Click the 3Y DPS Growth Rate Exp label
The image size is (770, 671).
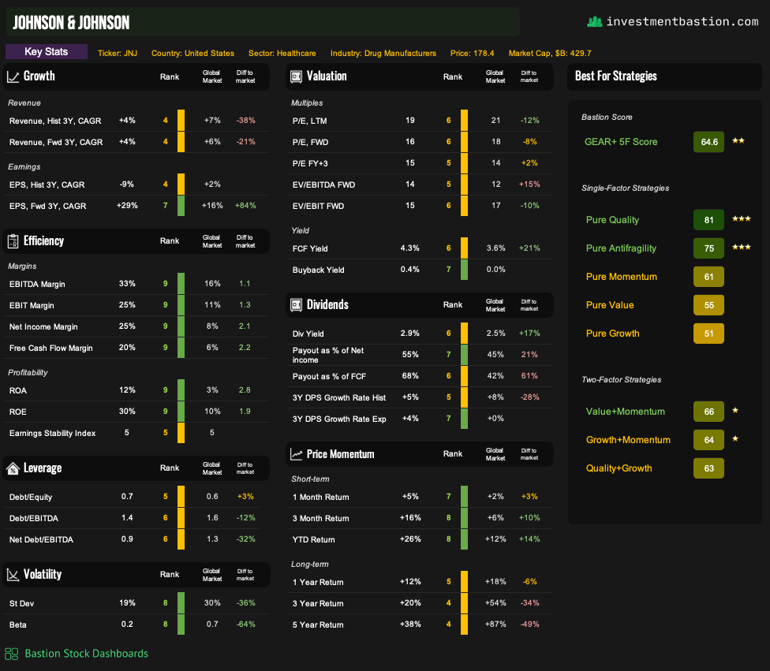tap(338, 419)
